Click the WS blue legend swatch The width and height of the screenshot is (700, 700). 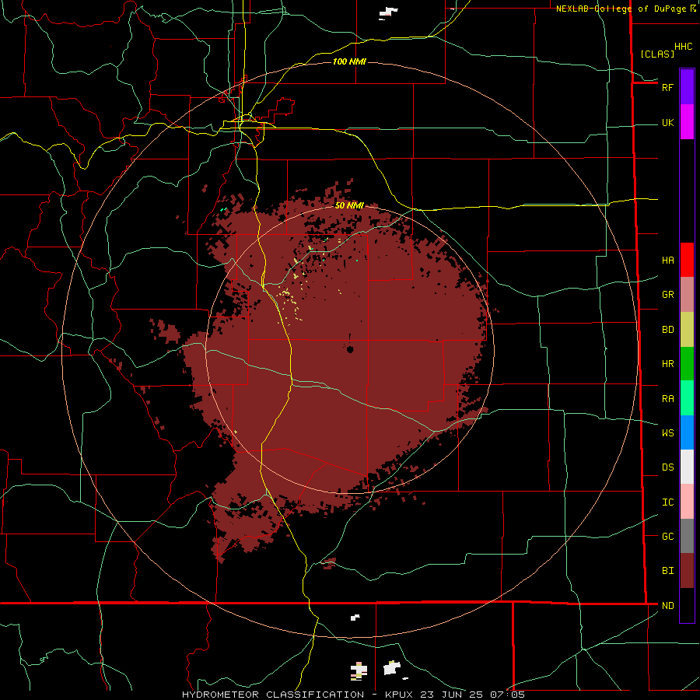pos(687,432)
